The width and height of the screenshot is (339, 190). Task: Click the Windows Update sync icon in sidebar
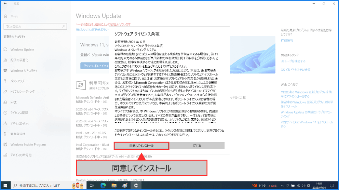tap(5, 49)
